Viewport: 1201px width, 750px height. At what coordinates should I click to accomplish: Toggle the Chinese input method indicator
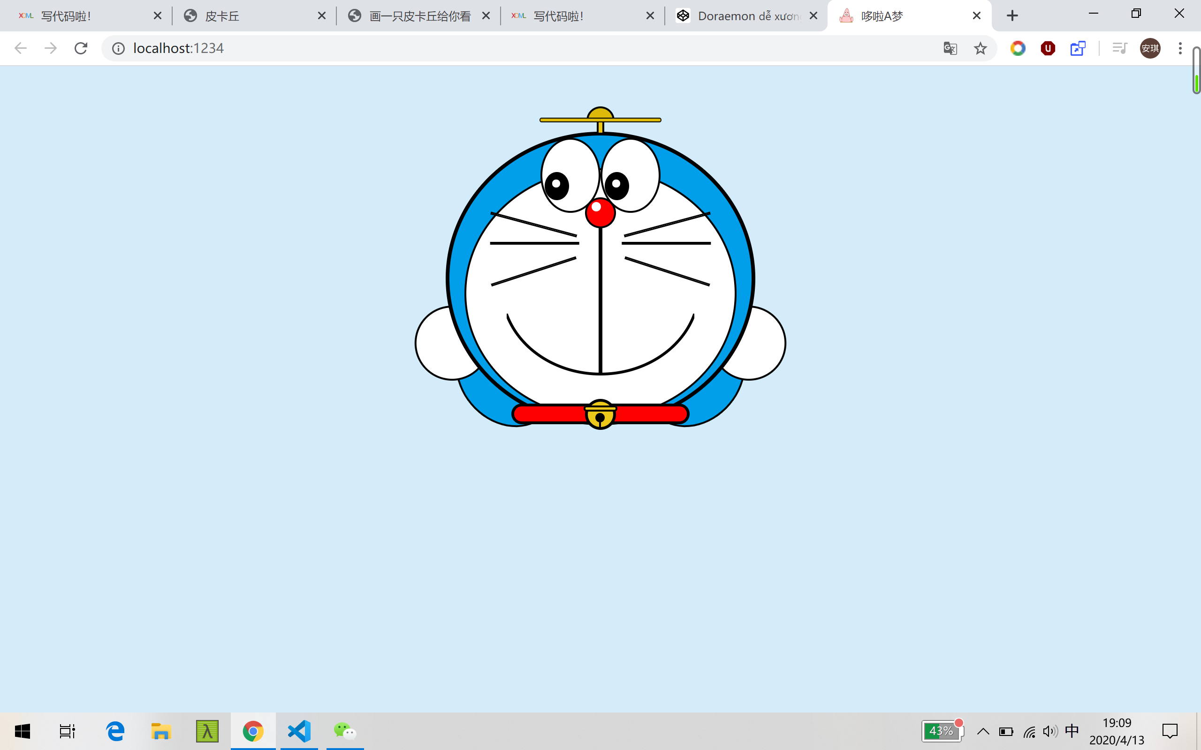[x=1072, y=731]
